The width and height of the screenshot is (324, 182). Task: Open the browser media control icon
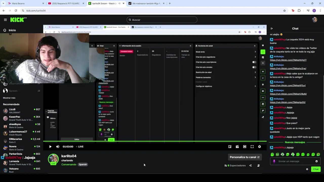tap(308, 11)
